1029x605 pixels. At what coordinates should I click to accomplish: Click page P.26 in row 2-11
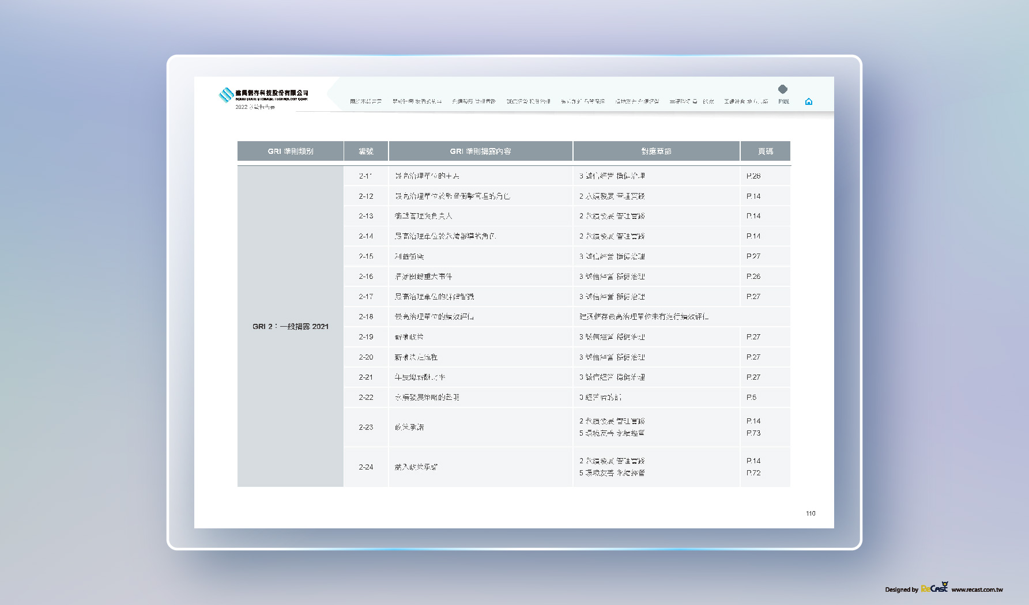click(x=753, y=176)
